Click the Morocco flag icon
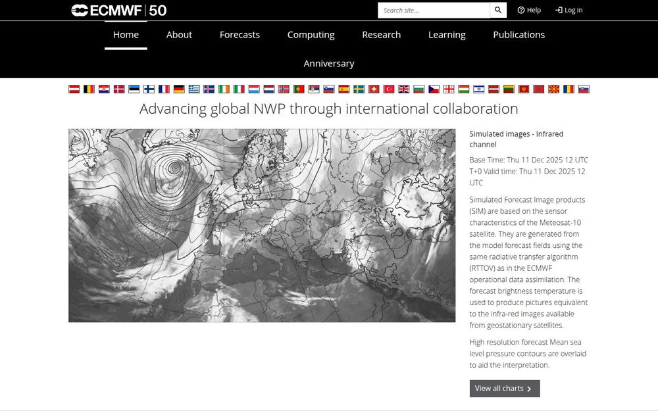The width and height of the screenshot is (658, 411). [x=539, y=89]
